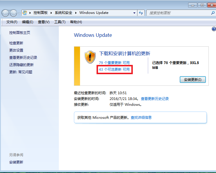Open 更改设置 in the sidebar
Screen dimensions: 216x173
(x=16, y=50)
